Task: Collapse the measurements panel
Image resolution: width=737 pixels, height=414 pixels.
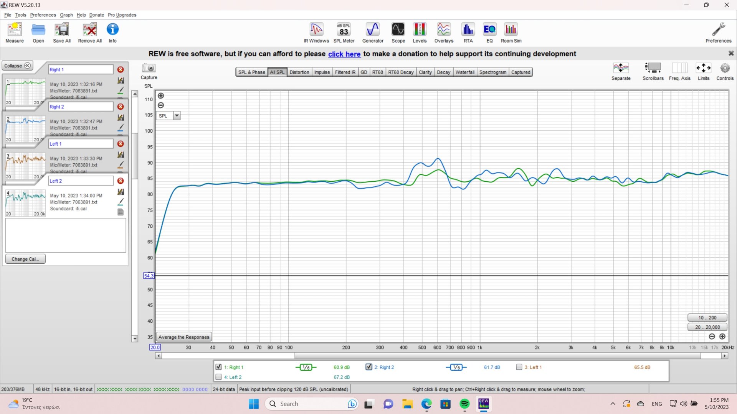Action: 18,66
